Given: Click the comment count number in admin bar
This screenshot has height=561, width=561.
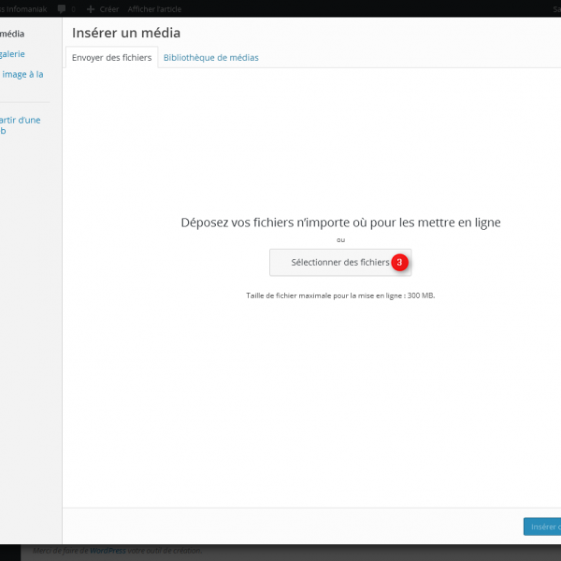Looking at the screenshot, I should click(73, 8).
